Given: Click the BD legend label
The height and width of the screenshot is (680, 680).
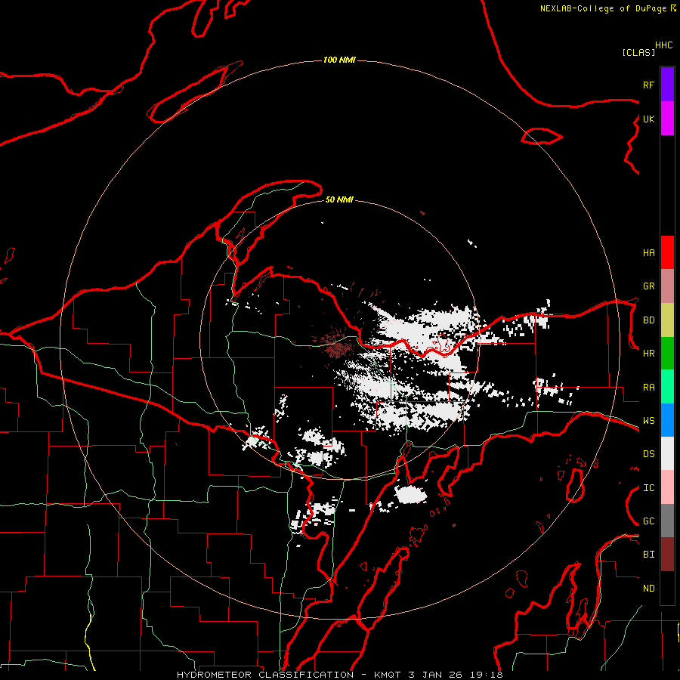Looking at the screenshot, I should (x=648, y=320).
